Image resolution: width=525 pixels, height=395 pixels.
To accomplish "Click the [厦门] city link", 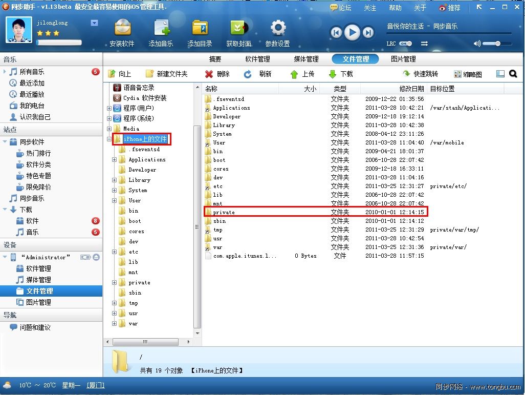I will 96,385.
